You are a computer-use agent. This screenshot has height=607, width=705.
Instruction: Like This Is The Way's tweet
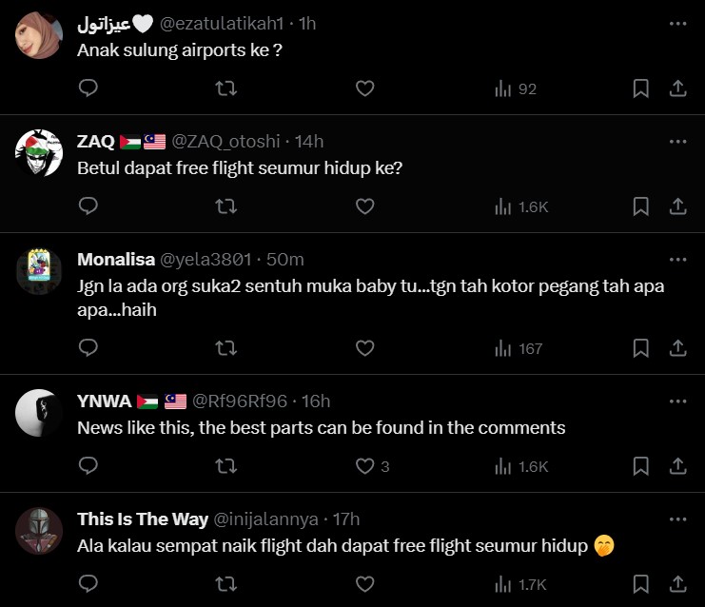(364, 583)
